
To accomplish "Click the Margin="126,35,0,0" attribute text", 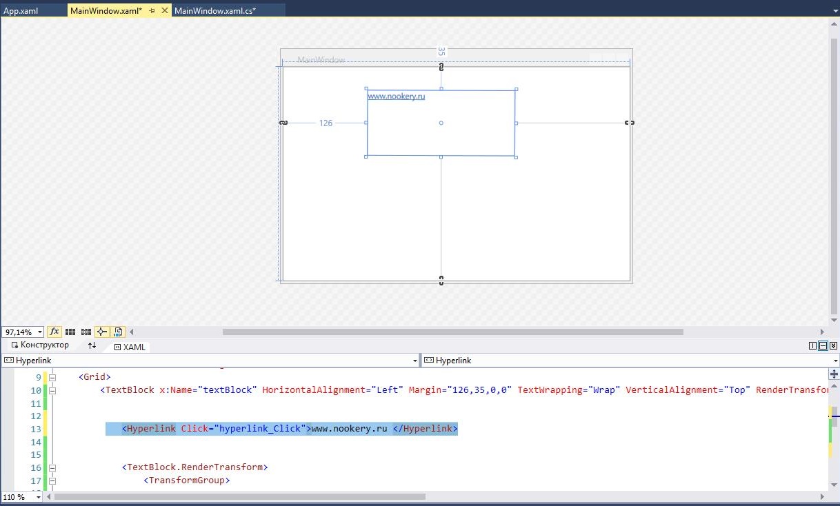I will click(460, 390).
